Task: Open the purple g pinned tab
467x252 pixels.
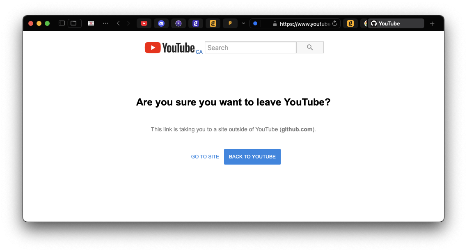Action: [196, 23]
